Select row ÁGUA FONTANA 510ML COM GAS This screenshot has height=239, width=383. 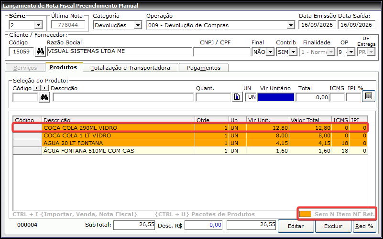click(190, 151)
